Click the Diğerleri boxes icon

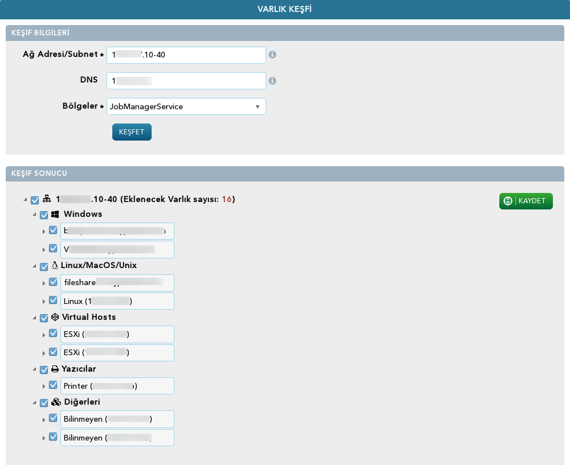point(56,402)
